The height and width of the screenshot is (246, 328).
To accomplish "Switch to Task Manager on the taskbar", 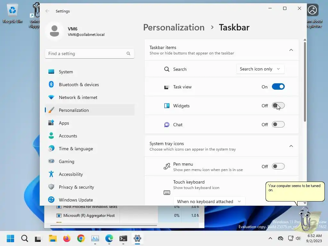I will click(95, 238).
